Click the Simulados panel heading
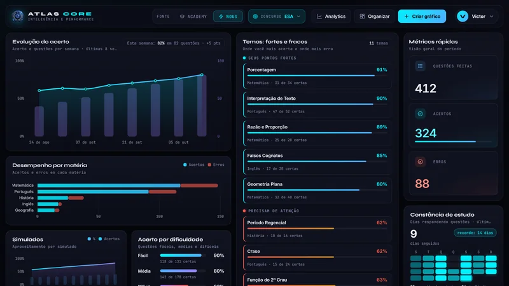 coord(27,240)
